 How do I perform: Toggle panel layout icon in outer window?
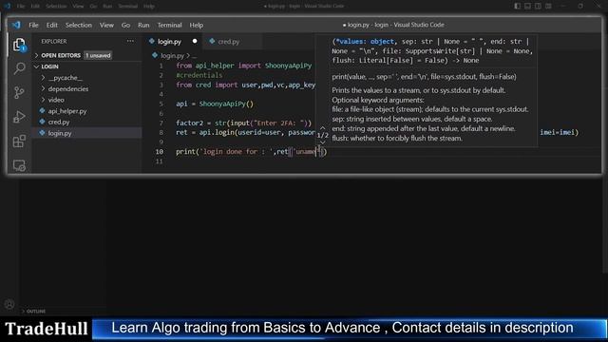pyautogui.click(x=528, y=6)
